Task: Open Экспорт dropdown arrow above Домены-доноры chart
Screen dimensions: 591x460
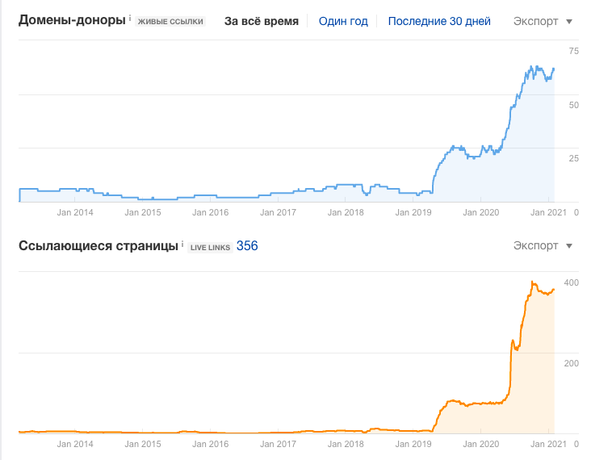Action: pyautogui.click(x=569, y=22)
